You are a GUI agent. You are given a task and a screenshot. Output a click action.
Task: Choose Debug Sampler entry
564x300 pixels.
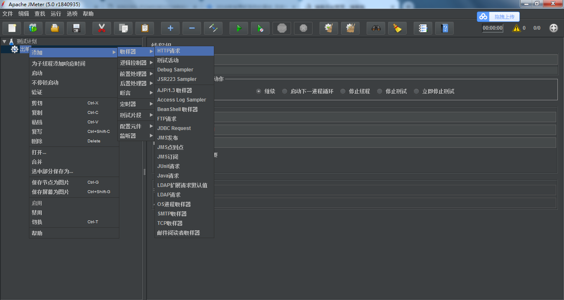pos(184,70)
